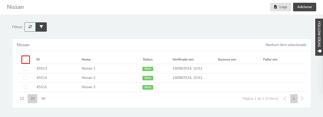Click ID 45514 cell
323x117 pixels.
42,78
